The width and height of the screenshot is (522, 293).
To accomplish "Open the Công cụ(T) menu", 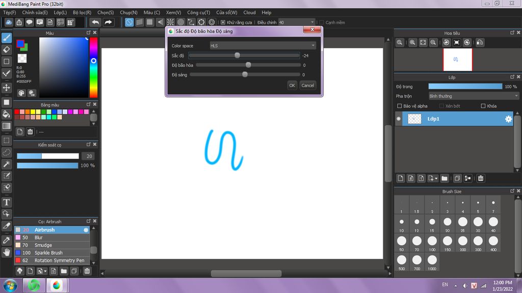I will coord(199,12).
